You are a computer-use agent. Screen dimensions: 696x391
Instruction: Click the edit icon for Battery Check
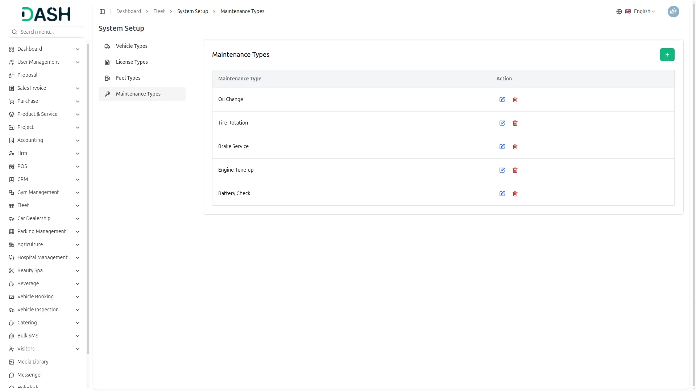[x=502, y=194]
